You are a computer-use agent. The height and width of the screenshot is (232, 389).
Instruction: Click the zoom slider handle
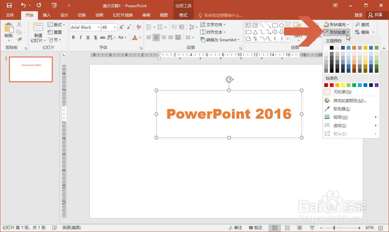pyautogui.click(x=334, y=228)
